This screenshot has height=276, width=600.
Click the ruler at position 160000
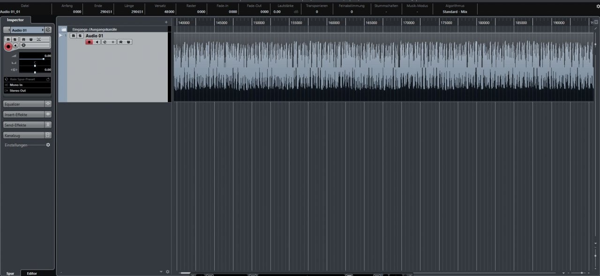[x=334, y=22]
